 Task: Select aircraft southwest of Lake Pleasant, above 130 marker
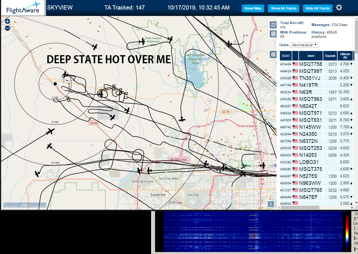pyautogui.click(x=182, y=119)
